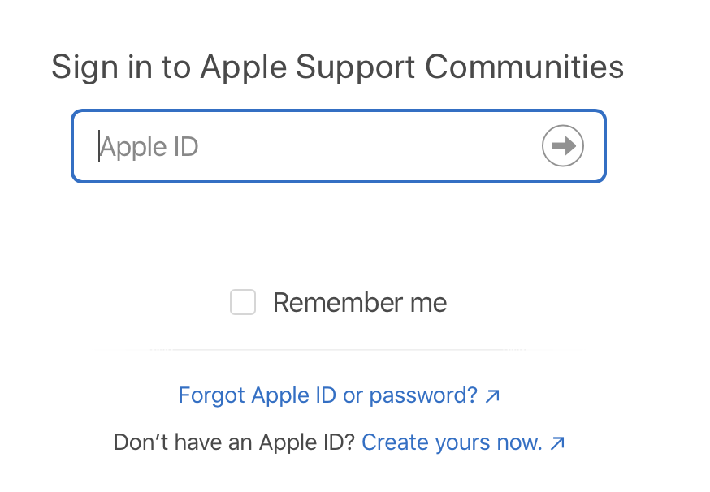Enable the Remember me checkbox
The width and height of the screenshot is (710, 492).
click(x=243, y=303)
